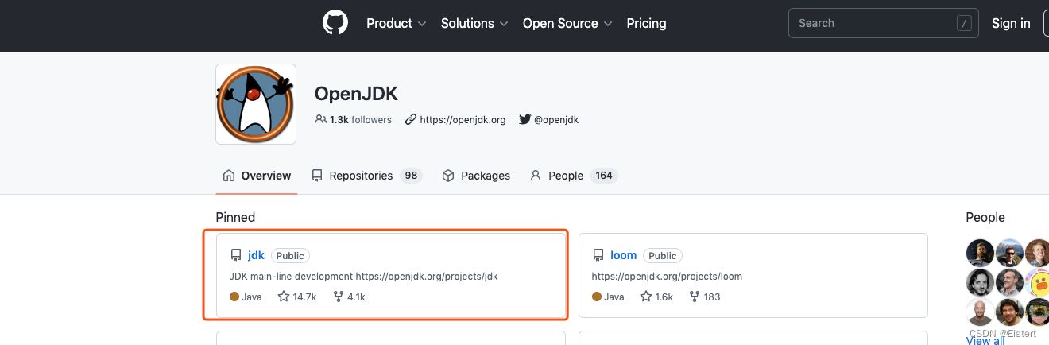The height and width of the screenshot is (345, 1049).
Task: Click the jdk description text
Action: pyautogui.click(x=363, y=277)
